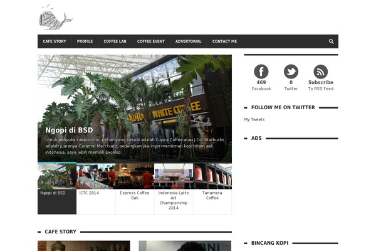Viewport: 376px width, 251px height.
Task: Click the Tanamera Coffee caption
Action: click(212, 195)
